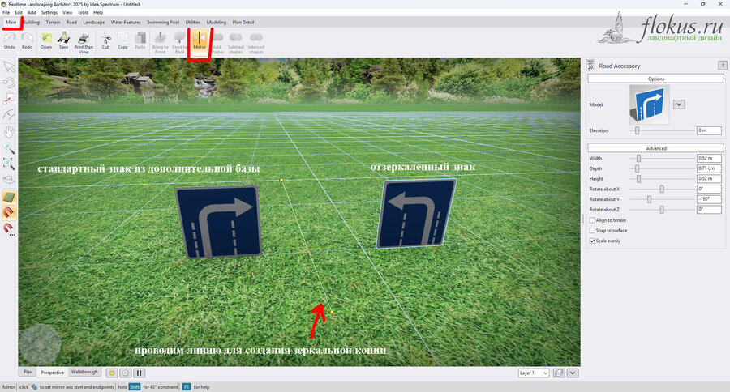
Task: Click the Print Plan View icon
Action: click(x=84, y=43)
